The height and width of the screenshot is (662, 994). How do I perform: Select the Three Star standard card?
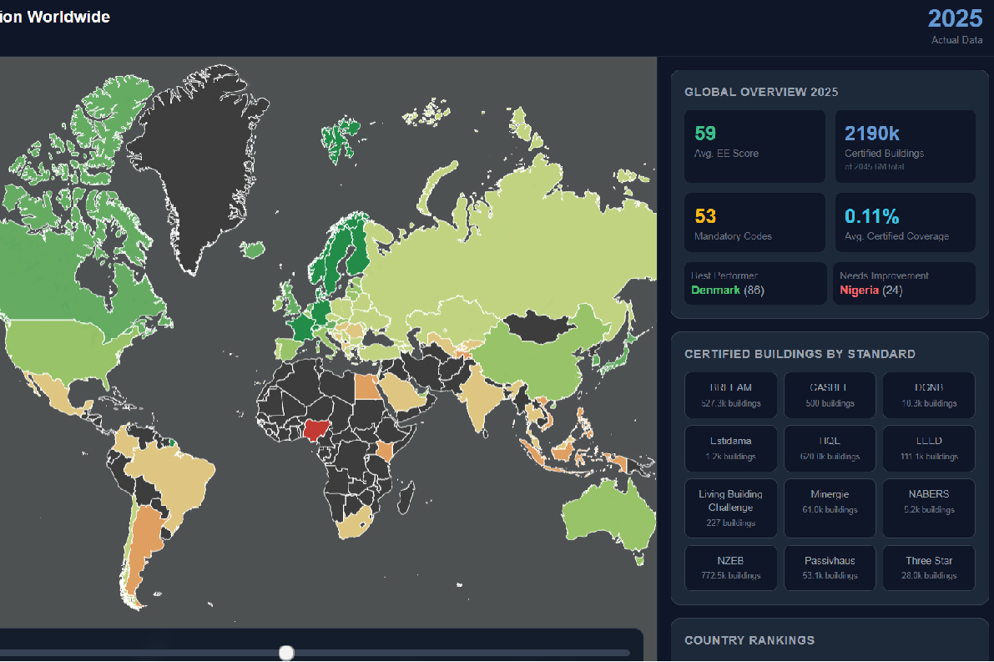[x=928, y=568]
